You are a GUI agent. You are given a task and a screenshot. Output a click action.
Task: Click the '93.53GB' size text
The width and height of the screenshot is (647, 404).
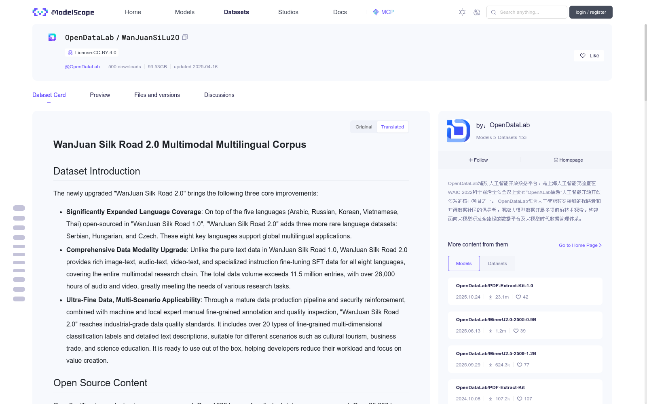(157, 67)
